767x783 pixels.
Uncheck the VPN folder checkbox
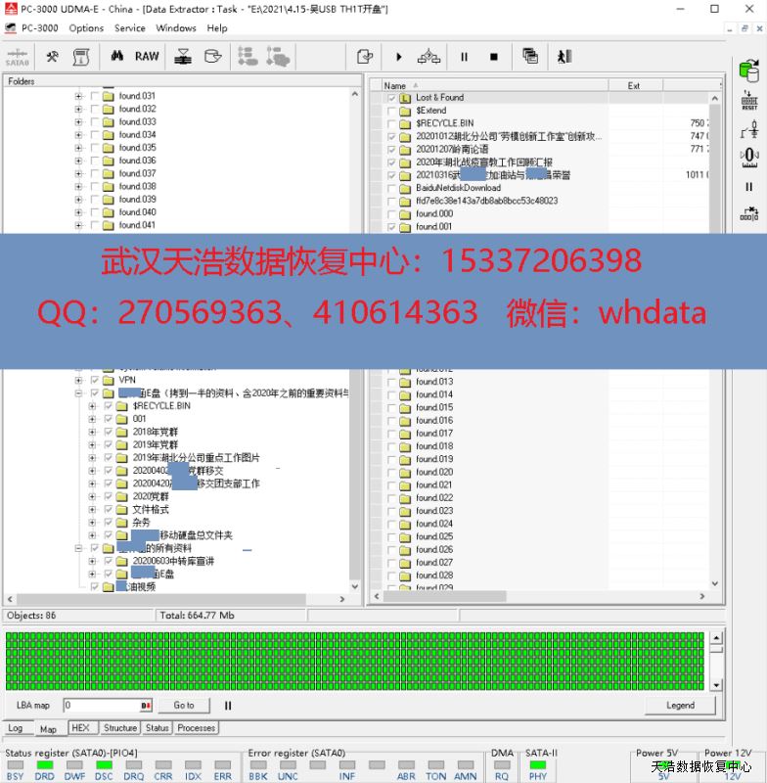94,380
